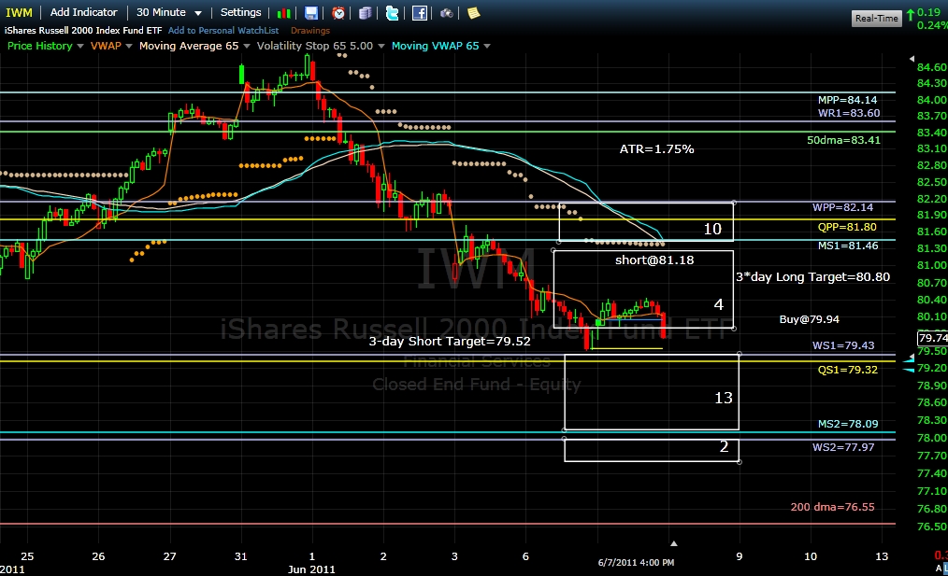Click the number 13 box label

coord(723,398)
